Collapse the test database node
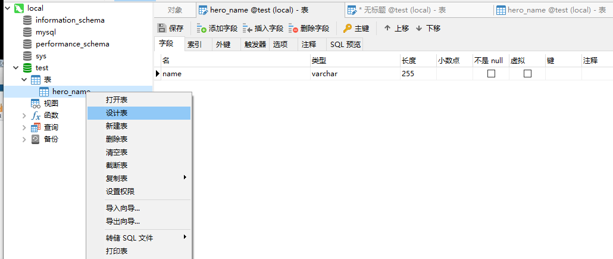Image resolution: width=613 pixels, height=259 pixels. click(16, 68)
